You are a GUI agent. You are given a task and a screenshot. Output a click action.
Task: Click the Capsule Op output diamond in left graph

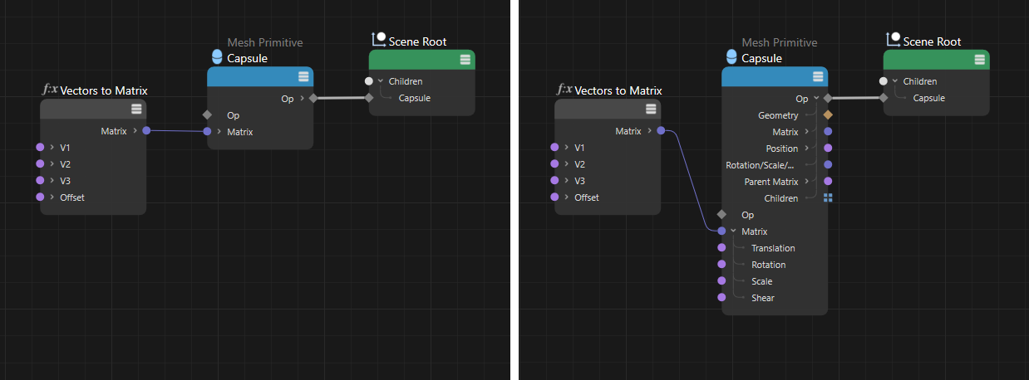coord(313,98)
